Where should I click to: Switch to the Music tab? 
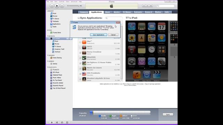[x=108, y=12]
